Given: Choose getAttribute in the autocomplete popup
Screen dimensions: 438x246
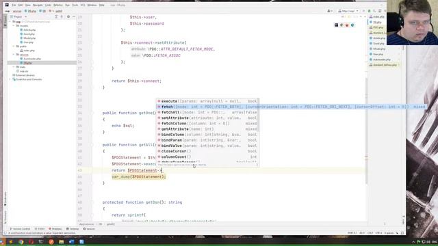Looking at the screenshot, I should [x=207, y=129].
